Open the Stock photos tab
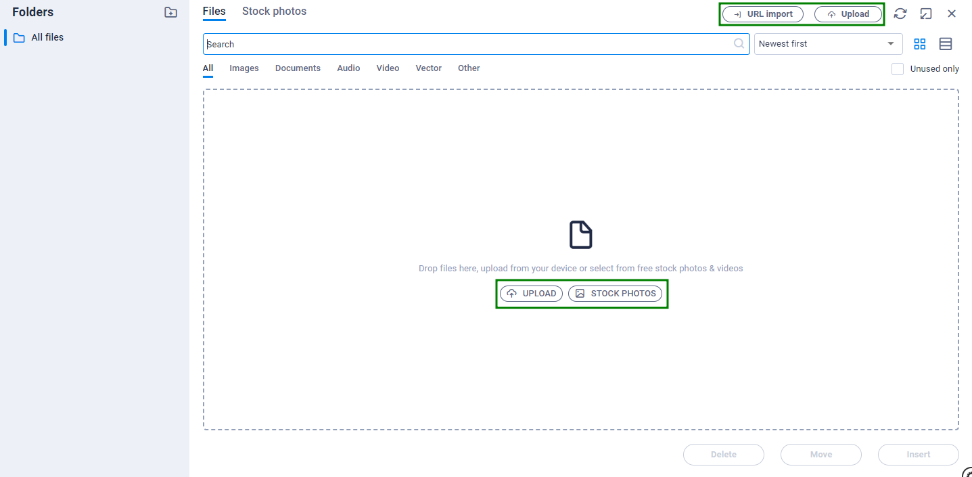 [274, 12]
